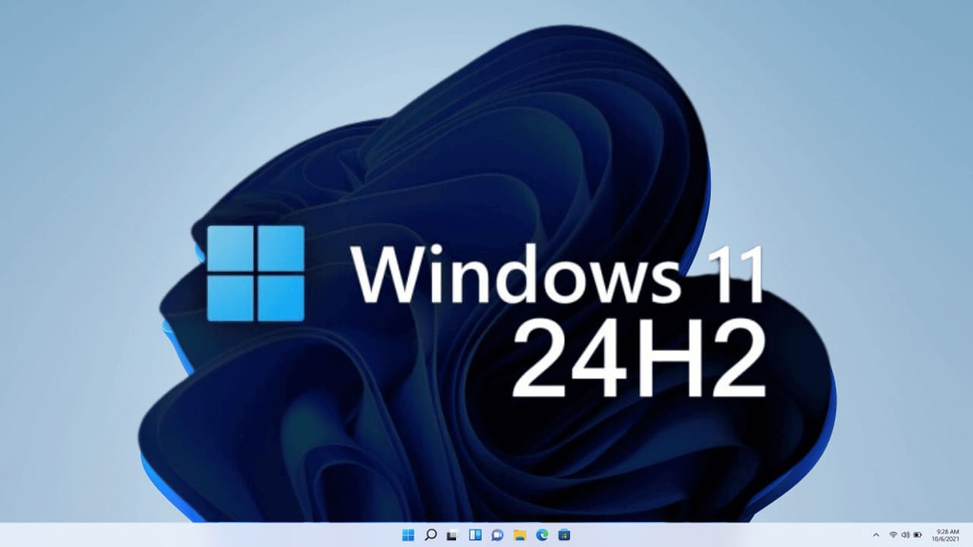Click the volume speaker icon
The width and height of the screenshot is (973, 547).
[x=905, y=535]
